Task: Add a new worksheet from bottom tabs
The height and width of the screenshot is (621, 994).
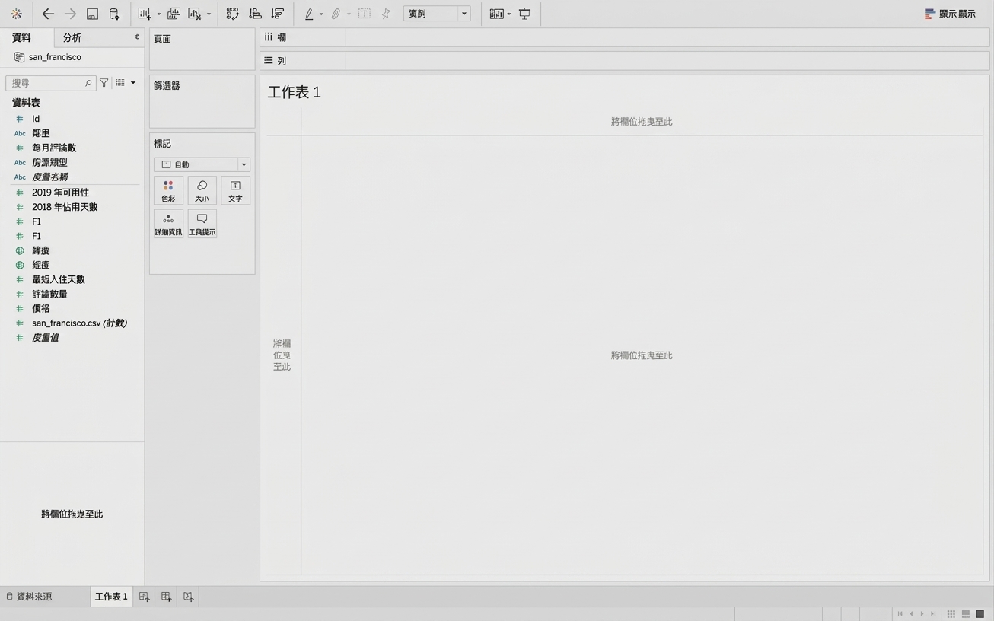Action: point(144,597)
